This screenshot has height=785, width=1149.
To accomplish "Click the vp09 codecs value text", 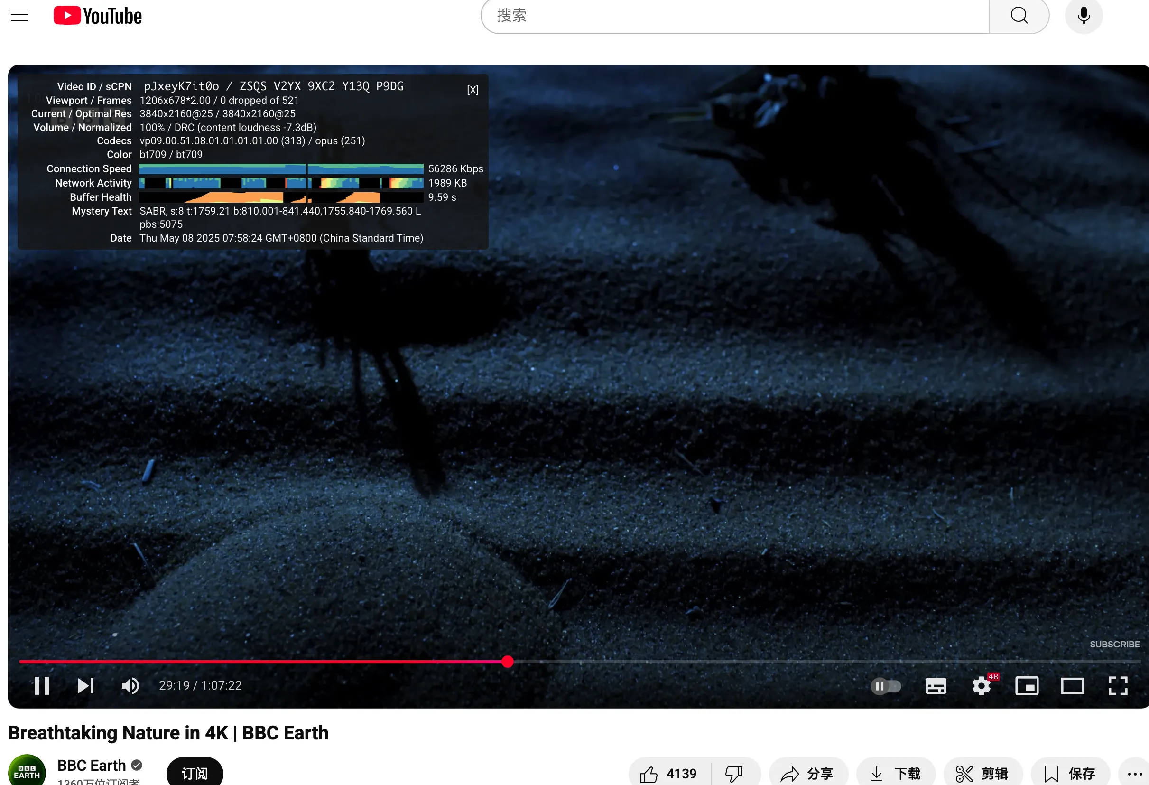I will pos(252,141).
